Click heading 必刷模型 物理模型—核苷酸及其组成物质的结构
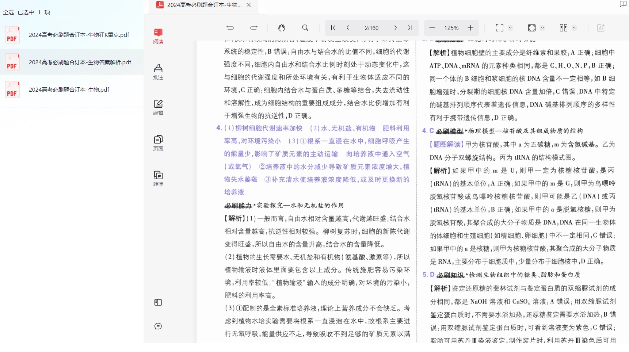629x352 pixels. click(509, 131)
